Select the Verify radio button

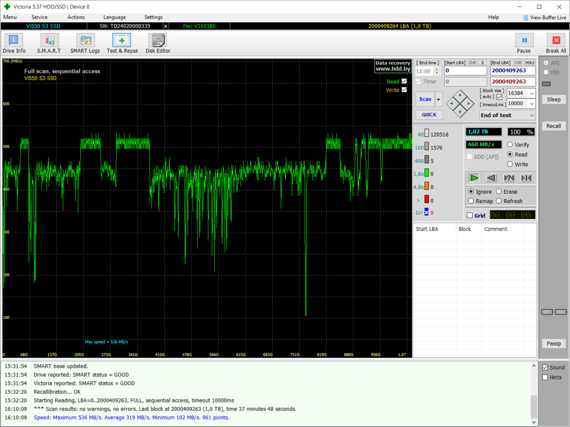tap(510, 145)
